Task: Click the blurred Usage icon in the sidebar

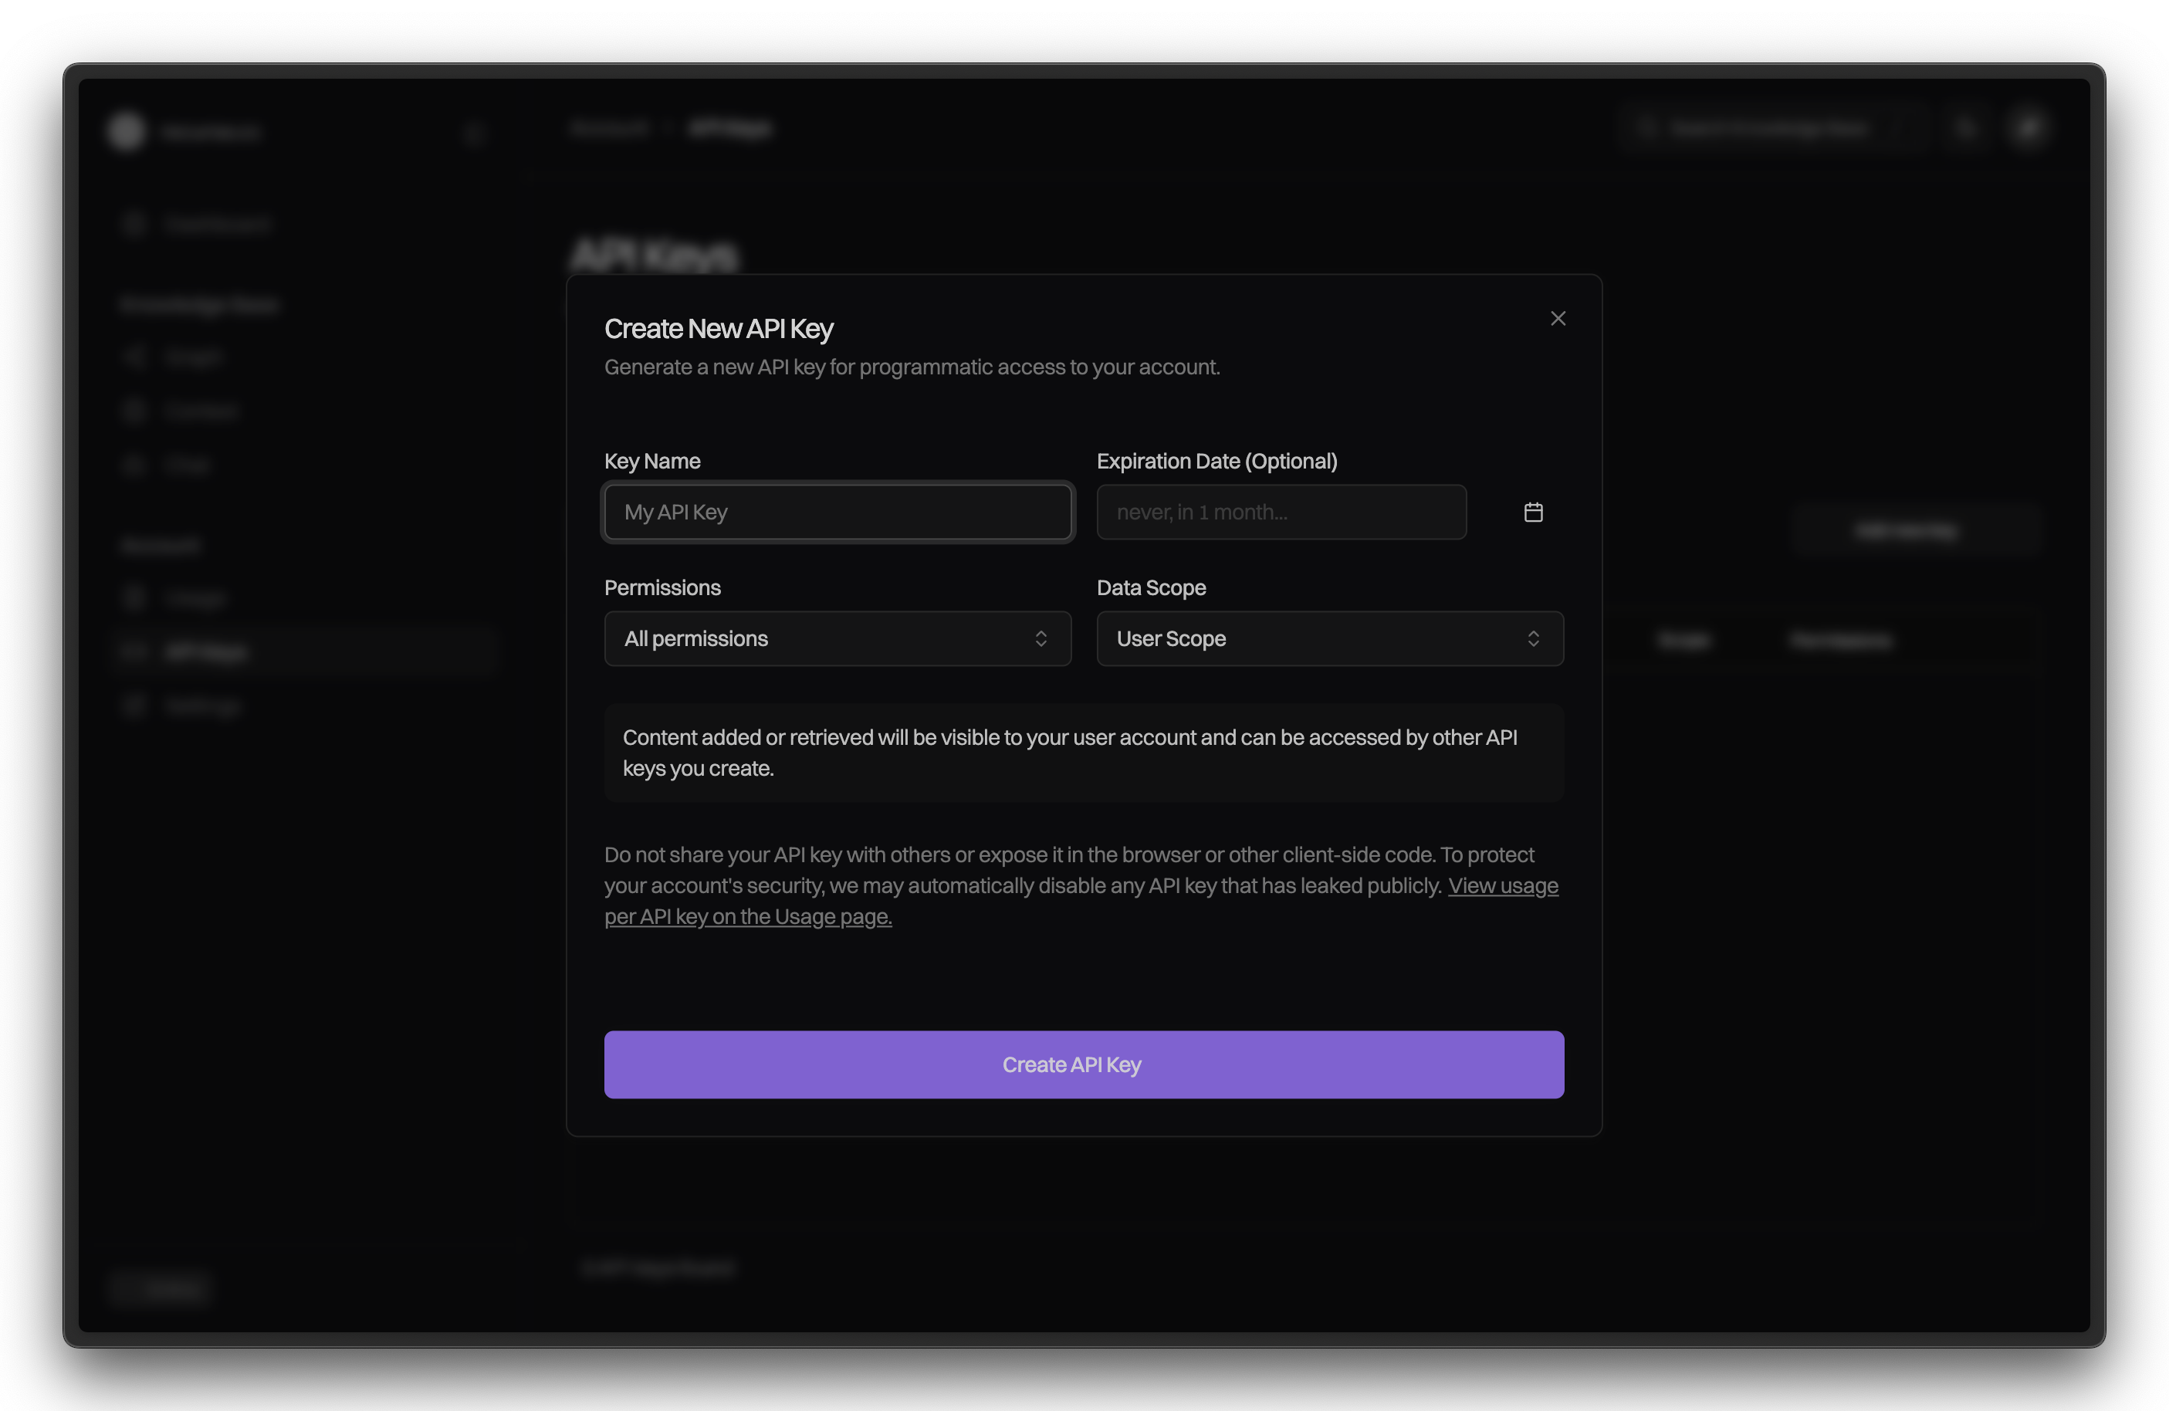Action: point(134,598)
